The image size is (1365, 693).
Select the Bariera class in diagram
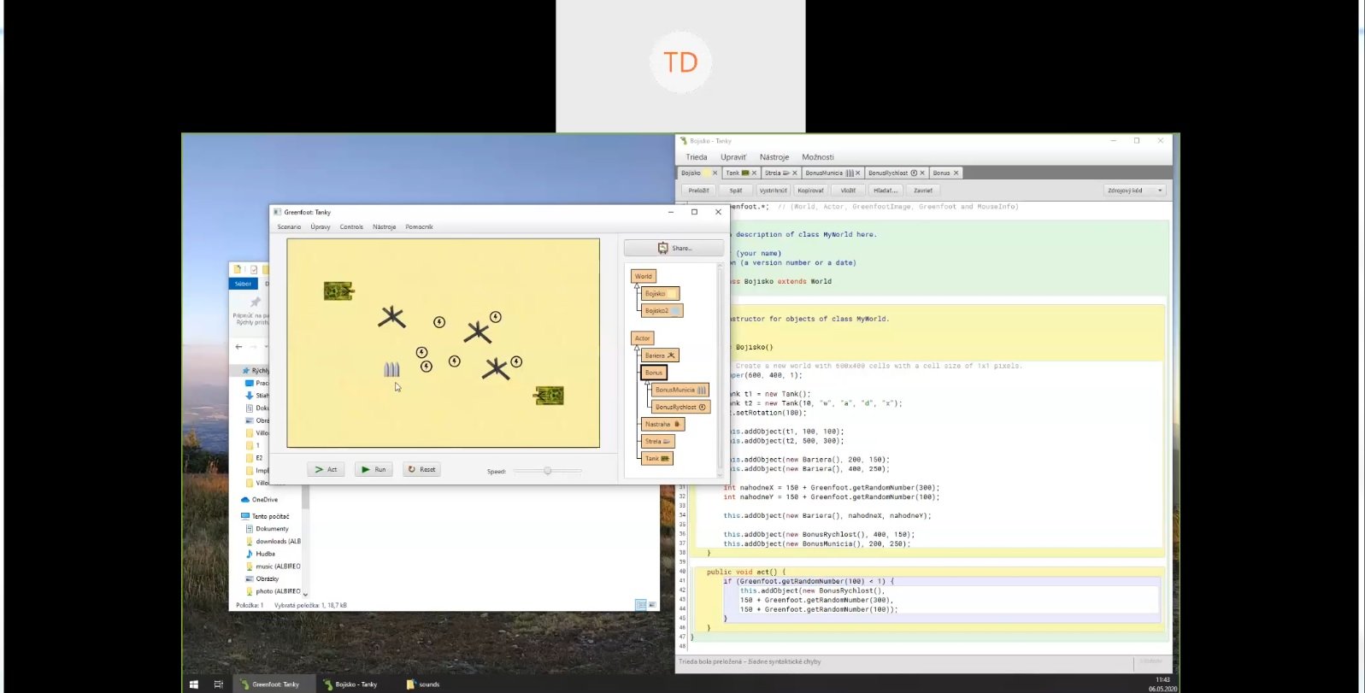[x=660, y=355]
